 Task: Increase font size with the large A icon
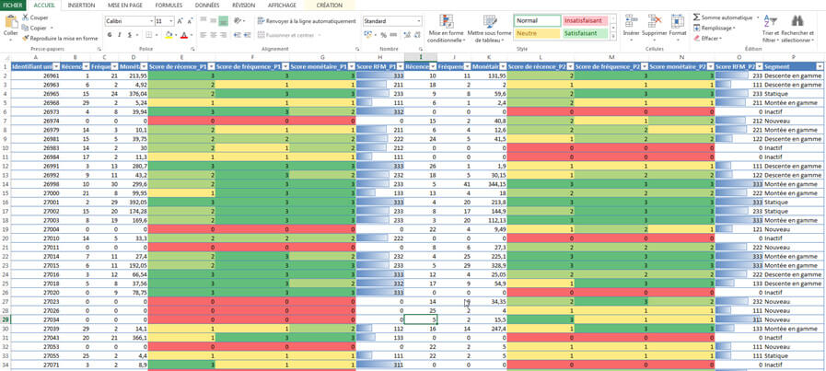click(180, 21)
